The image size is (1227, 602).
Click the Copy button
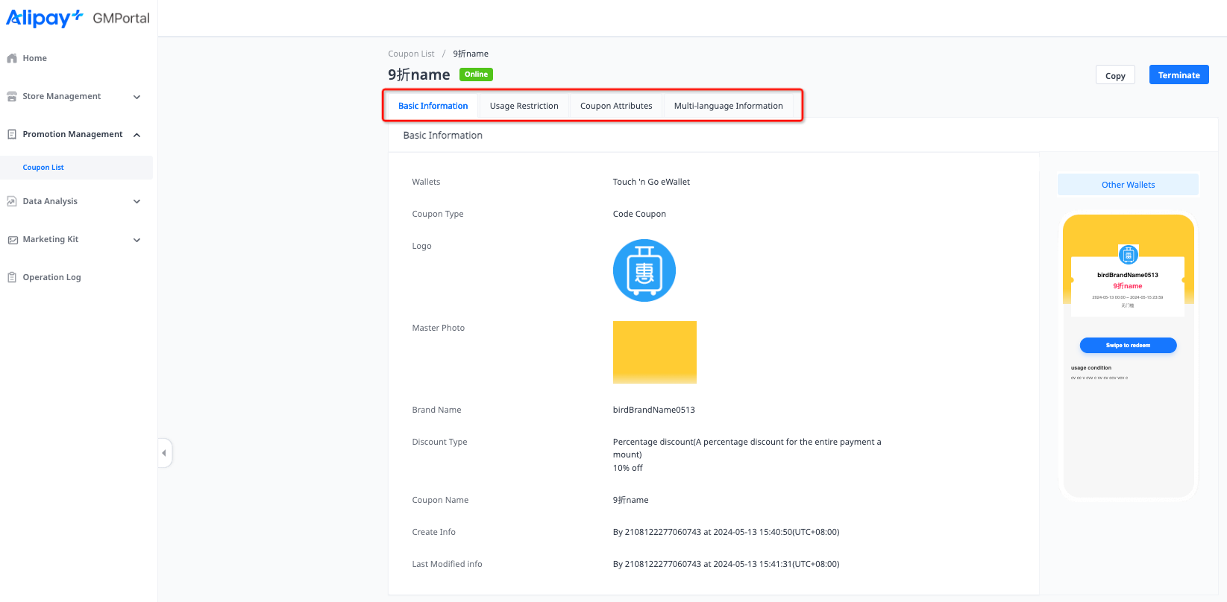[1115, 75]
